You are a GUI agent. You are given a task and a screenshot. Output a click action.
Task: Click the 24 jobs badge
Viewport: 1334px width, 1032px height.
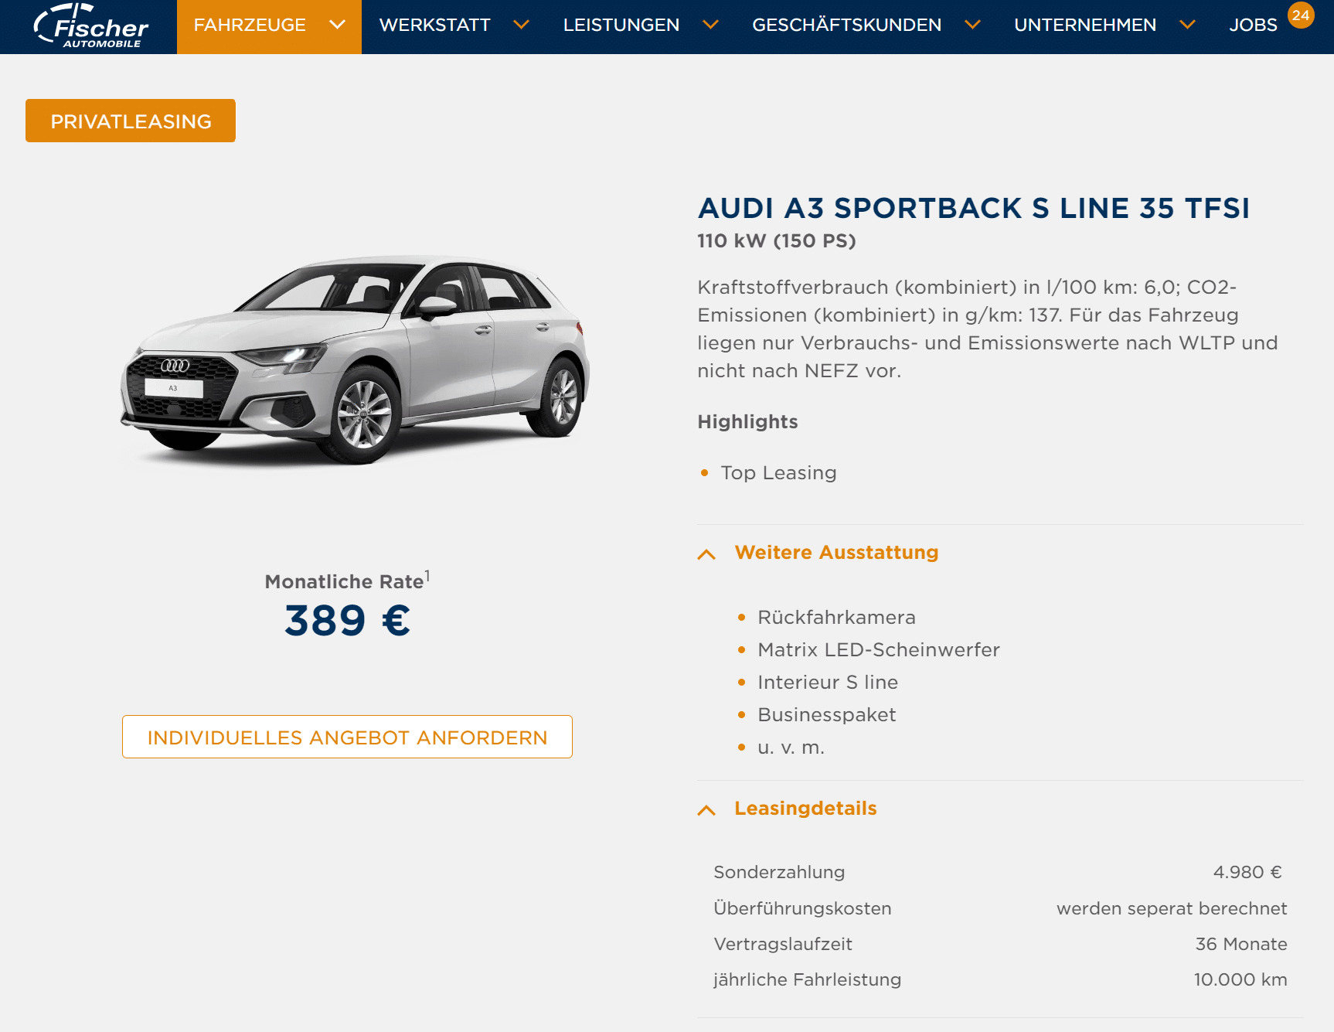pos(1301,15)
